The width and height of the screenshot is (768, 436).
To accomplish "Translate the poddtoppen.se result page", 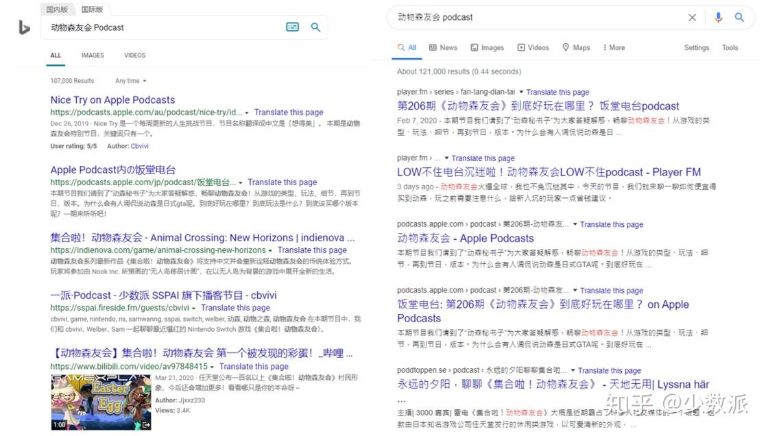I will pyautogui.click(x=610, y=371).
